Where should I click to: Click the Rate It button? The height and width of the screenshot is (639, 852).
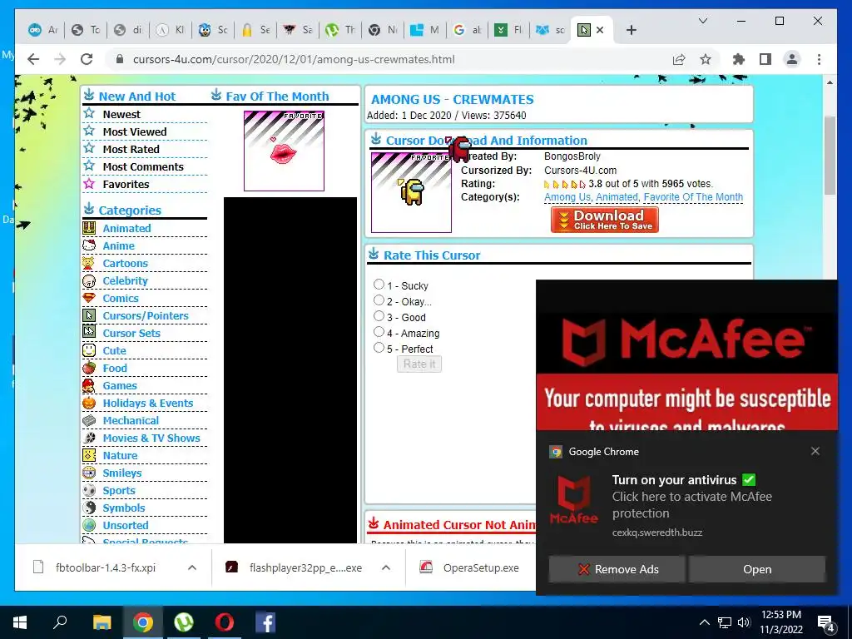(x=419, y=364)
